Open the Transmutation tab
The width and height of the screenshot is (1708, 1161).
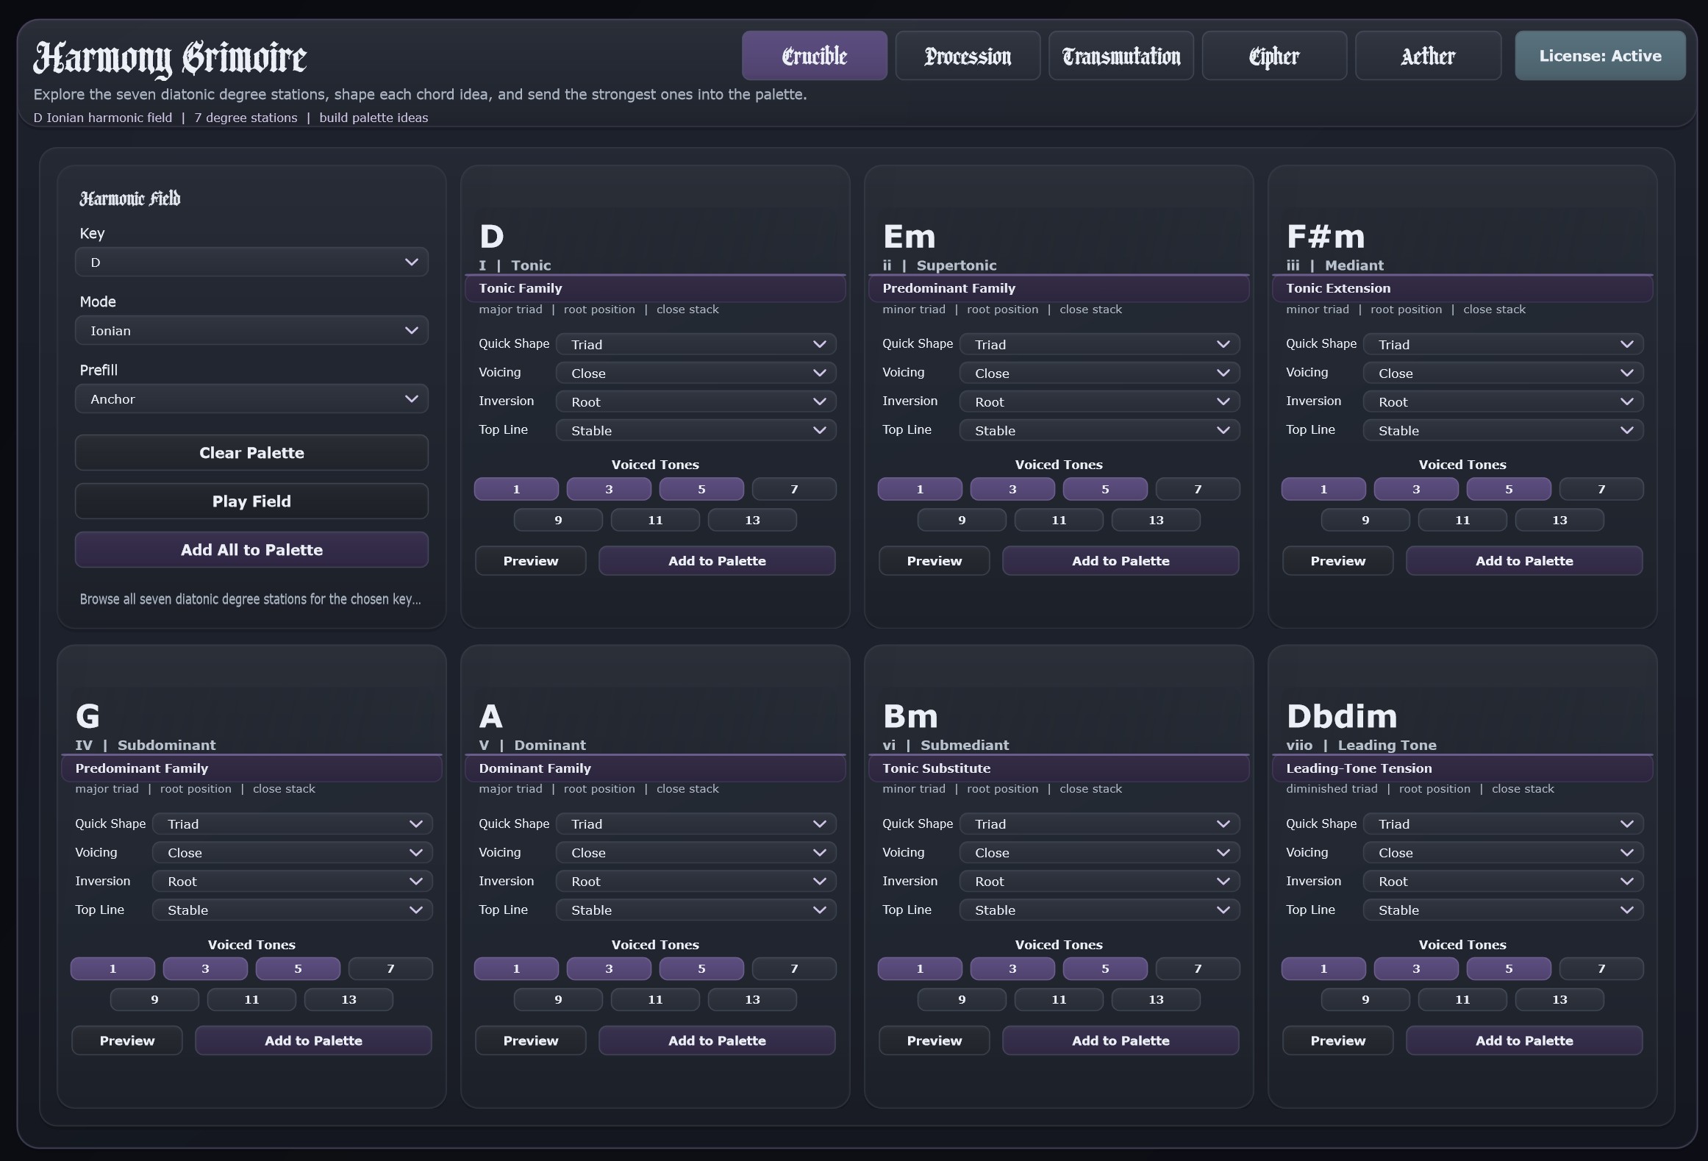(x=1121, y=56)
